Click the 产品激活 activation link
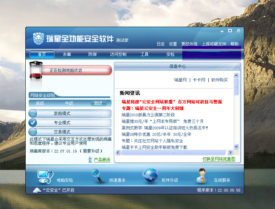This screenshot has height=209, width=275. coord(102,160)
